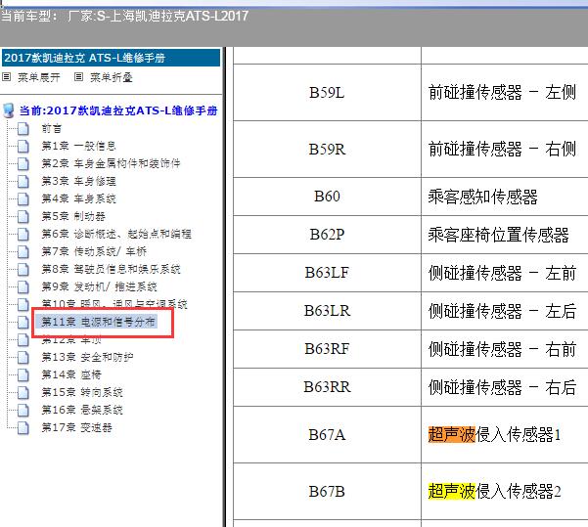Click the 当前车型 vehicle model header text

pos(124,16)
